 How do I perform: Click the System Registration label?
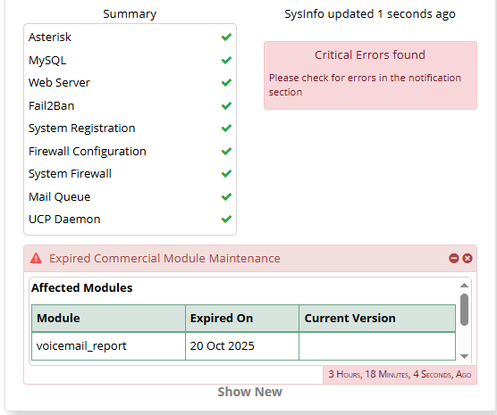point(81,129)
